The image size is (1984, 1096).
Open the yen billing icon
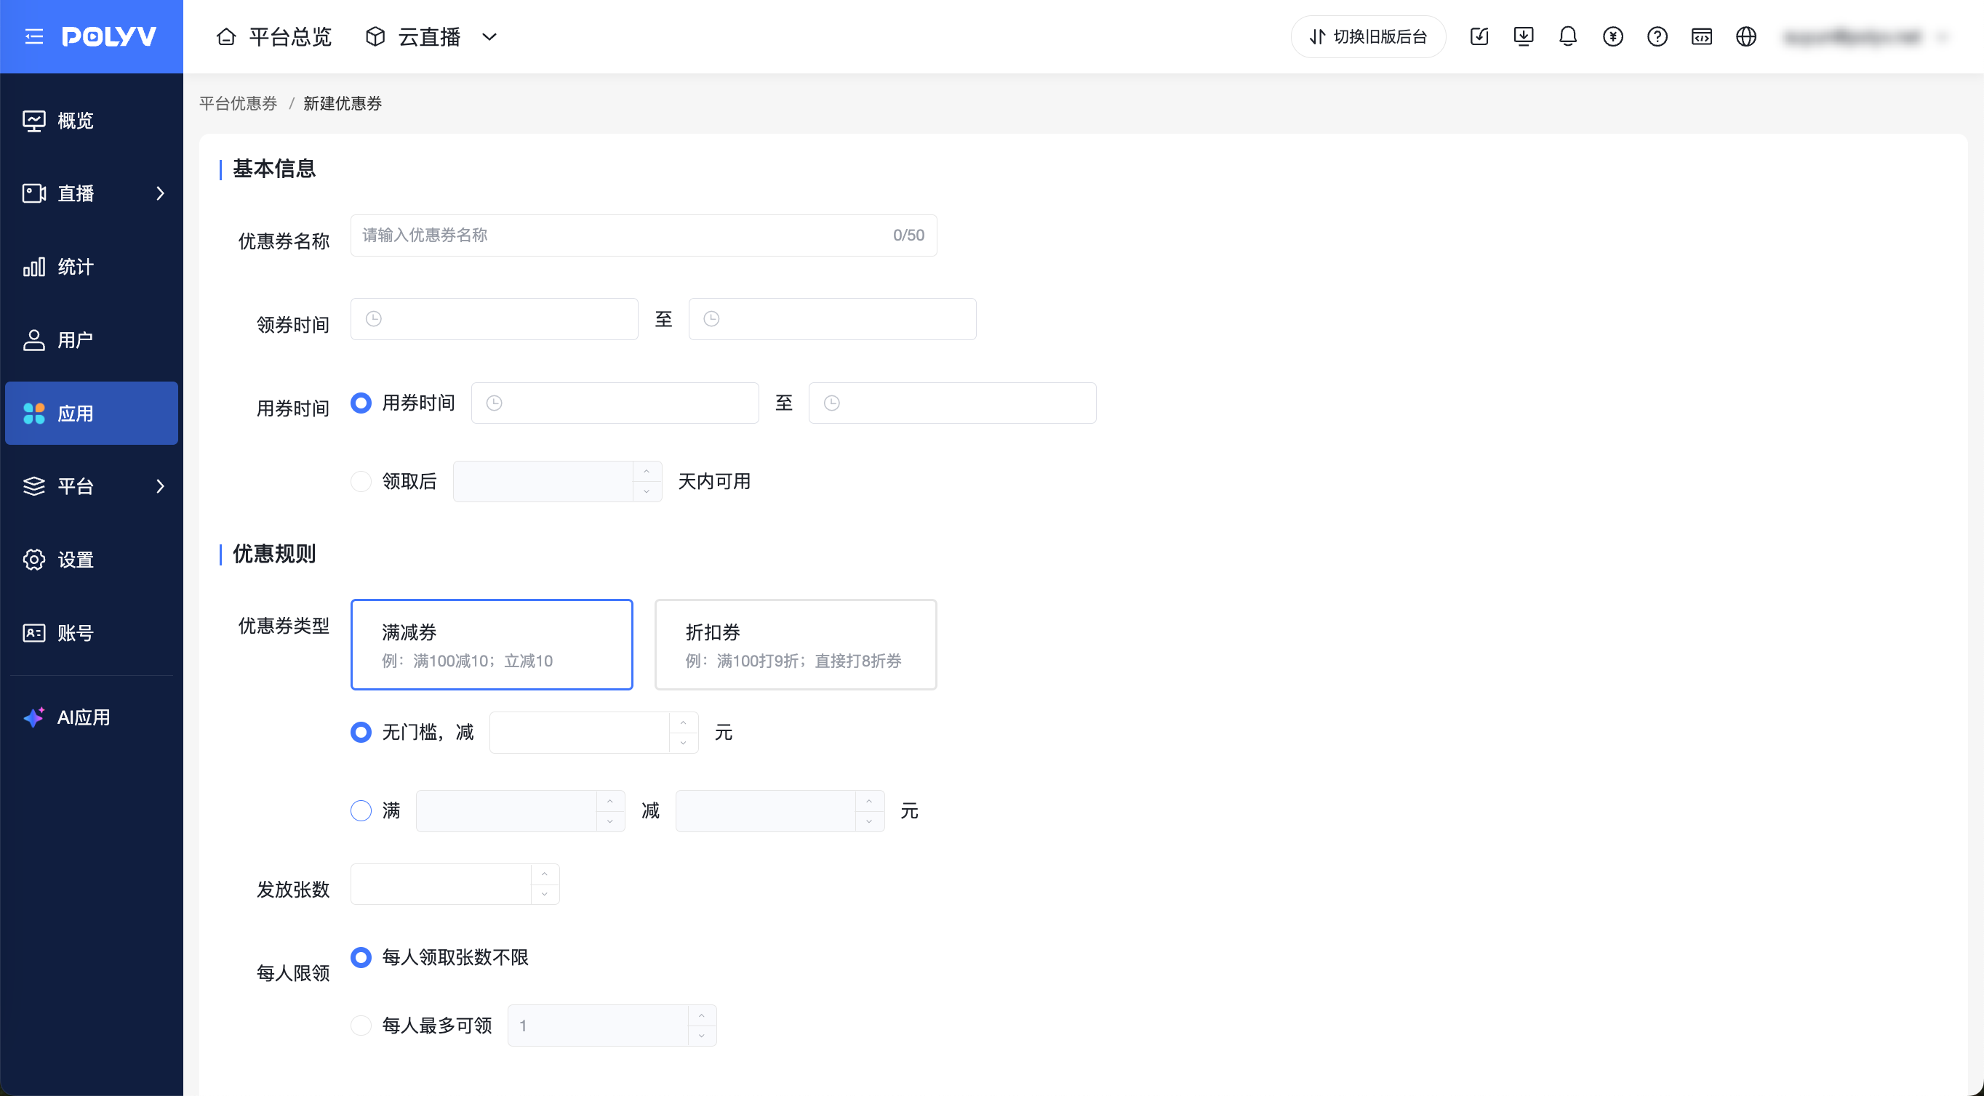click(1613, 36)
